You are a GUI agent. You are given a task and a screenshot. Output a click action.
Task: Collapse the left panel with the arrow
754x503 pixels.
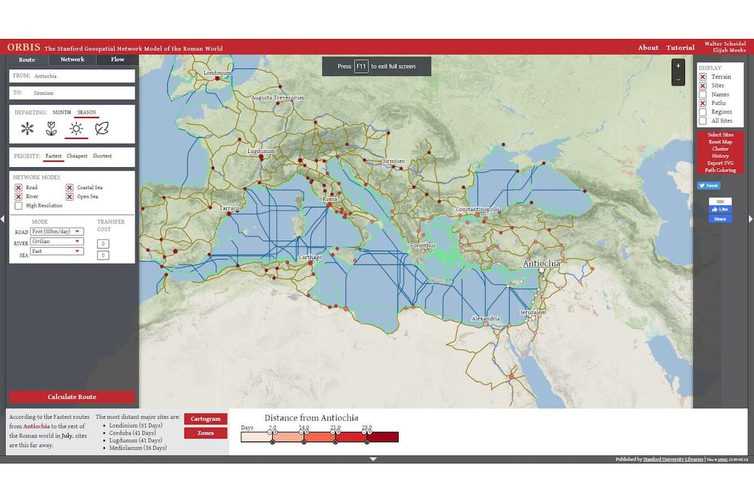(x=3, y=219)
